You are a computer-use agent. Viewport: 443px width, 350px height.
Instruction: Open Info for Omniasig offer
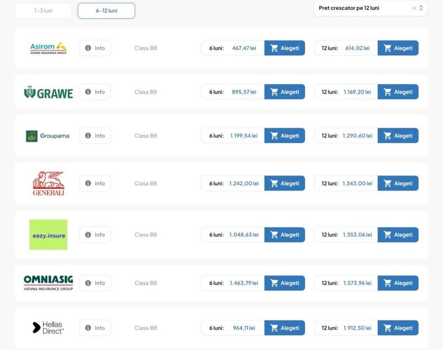(x=95, y=283)
